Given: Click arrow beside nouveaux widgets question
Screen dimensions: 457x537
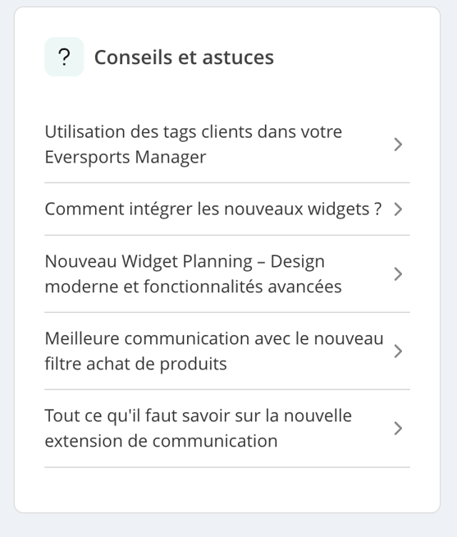Looking at the screenshot, I should pos(398,209).
